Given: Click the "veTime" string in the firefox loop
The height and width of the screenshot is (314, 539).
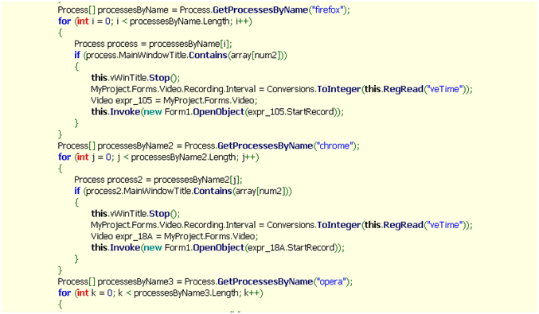Looking at the screenshot, I should (444, 89).
